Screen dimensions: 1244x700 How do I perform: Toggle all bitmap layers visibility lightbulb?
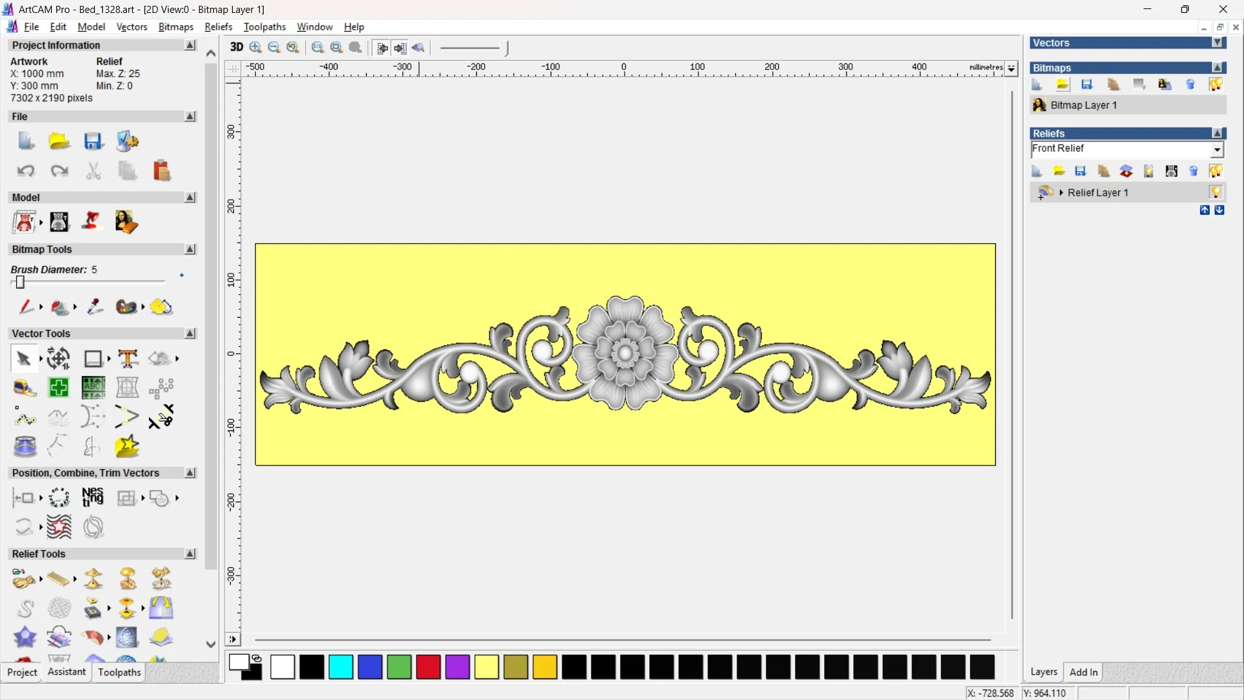tap(1215, 85)
